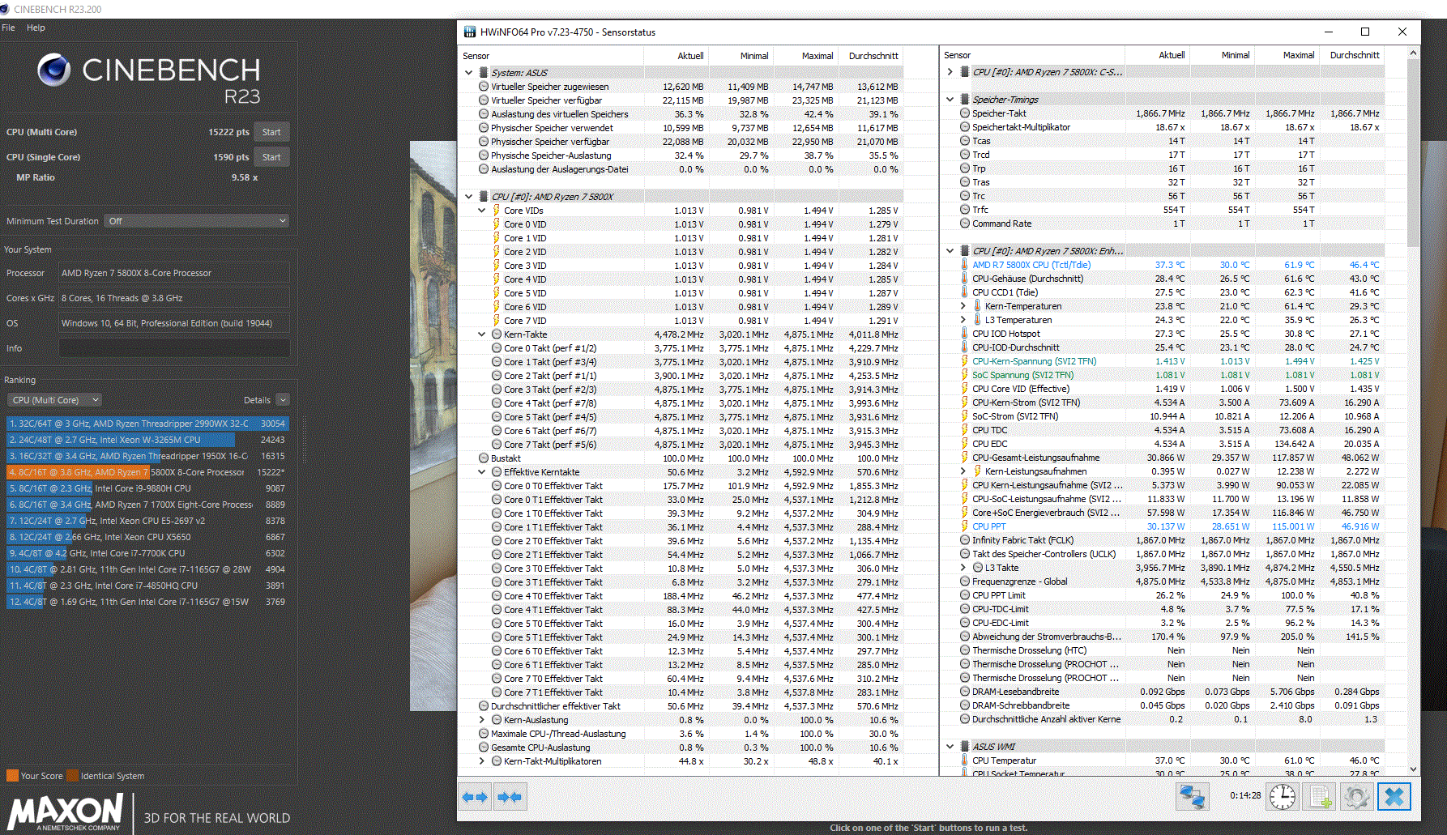
Task: Expand the Kern-Temperaturen node
Action: point(963,306)
